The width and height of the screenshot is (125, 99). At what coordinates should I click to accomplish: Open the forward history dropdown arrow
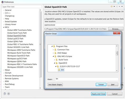pyautogui.click(x=119, y=7)
